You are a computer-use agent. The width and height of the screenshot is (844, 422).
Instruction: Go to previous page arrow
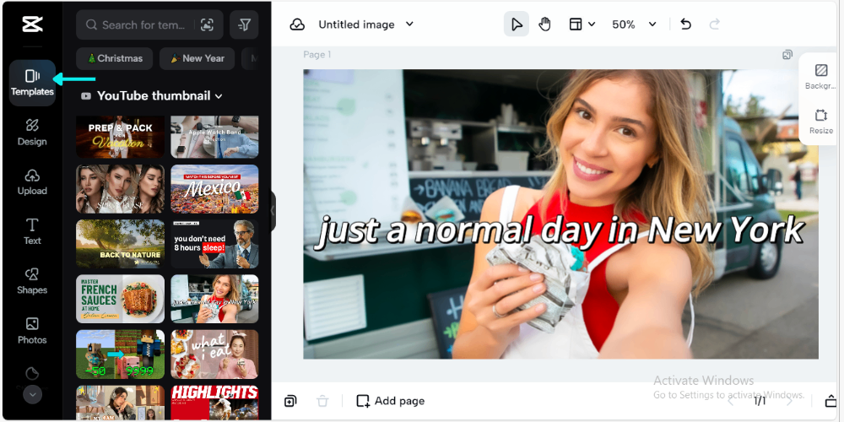[x=731, y=401]
